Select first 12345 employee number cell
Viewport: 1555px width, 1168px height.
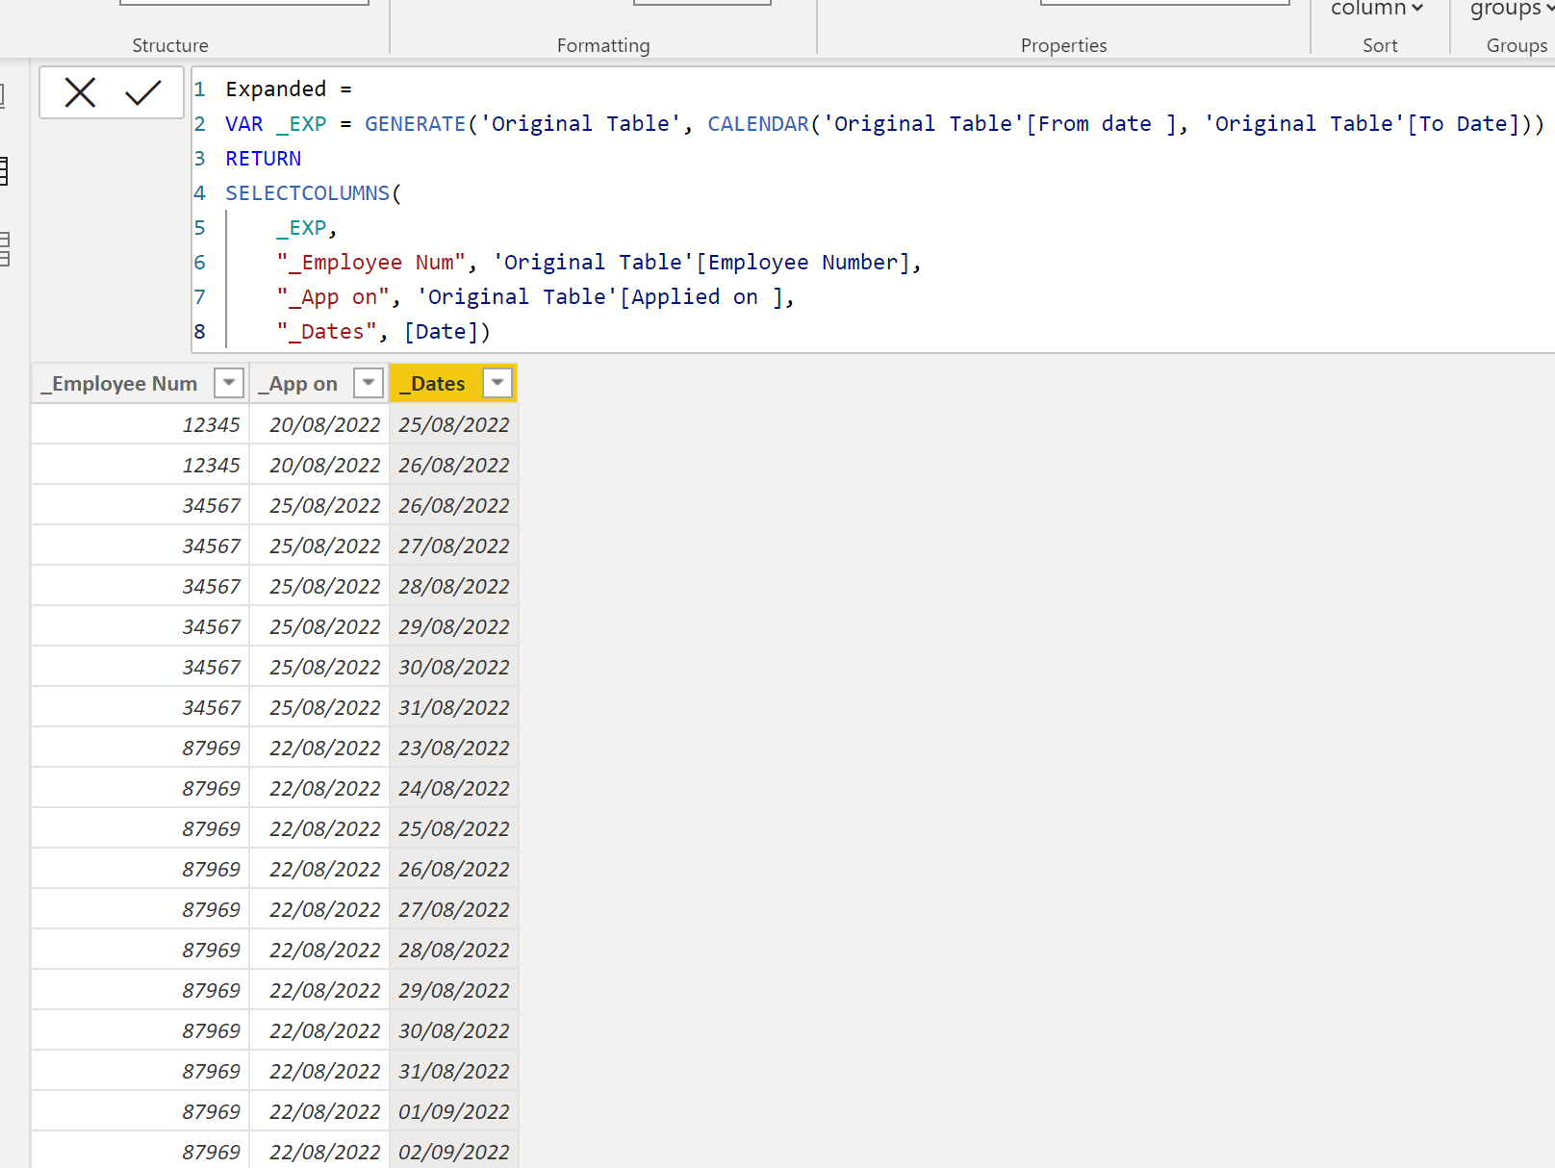[140, 424]
